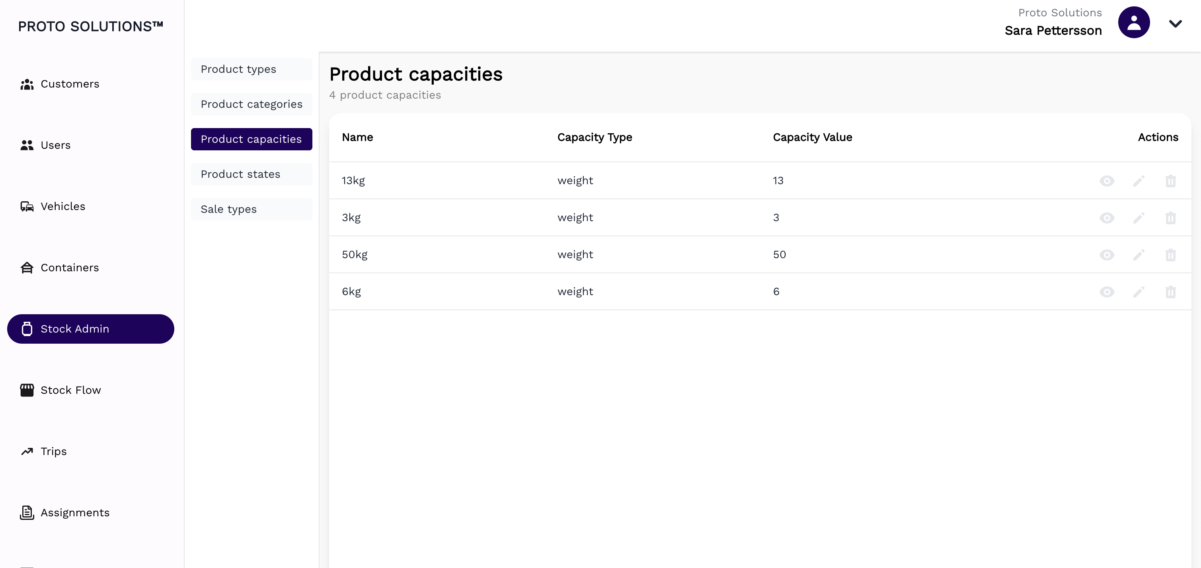The width and height of the screenshot is (1201, 568).
Task: Open the Product states tab
Action: (x=251, y=174)
